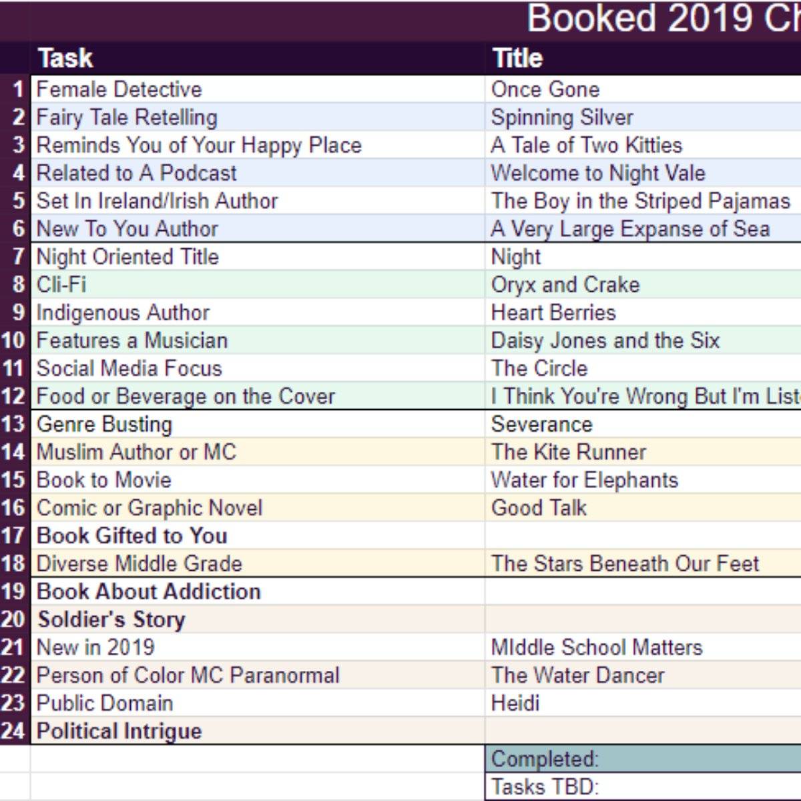
Task: Click the 'Welcome to Night Vale' cell
Action: click(x=642, y=173)
